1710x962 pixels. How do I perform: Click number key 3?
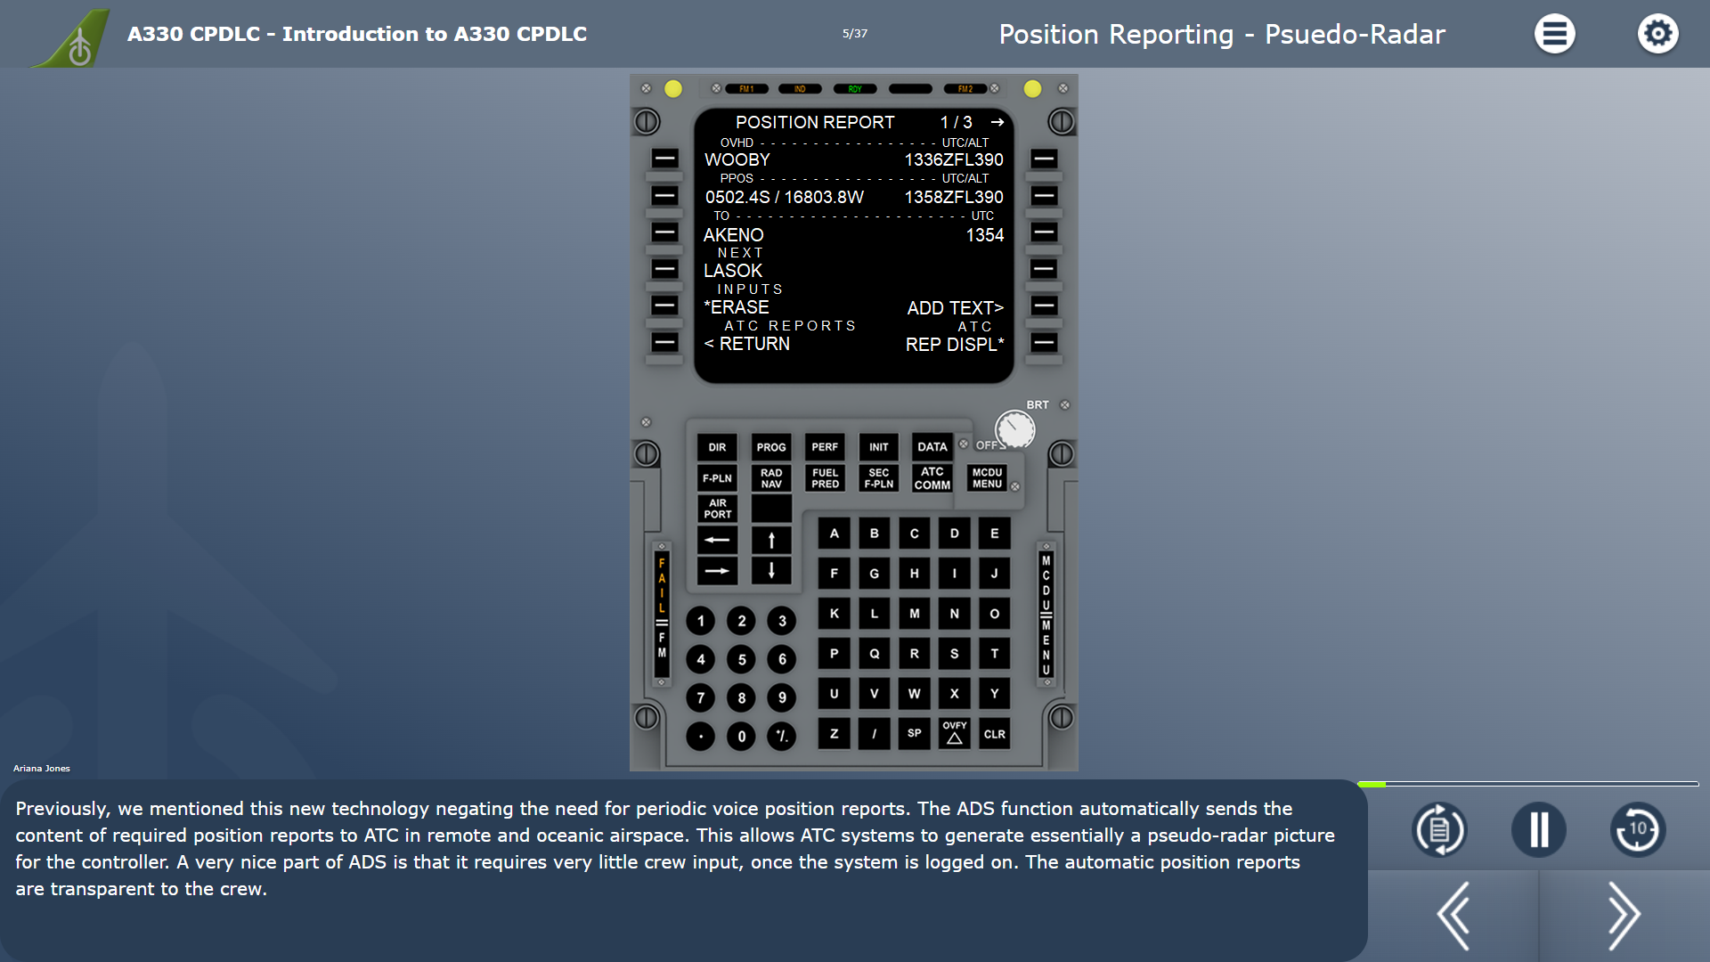click(x=781, y=621)
